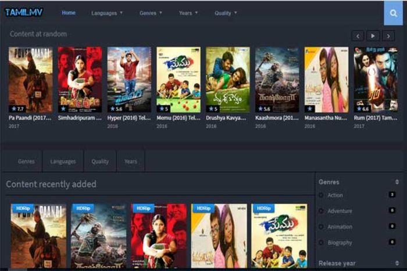This screenshot has width=407, height=271.
Task: Click the Animation genre label
Action: pos(340,227)
